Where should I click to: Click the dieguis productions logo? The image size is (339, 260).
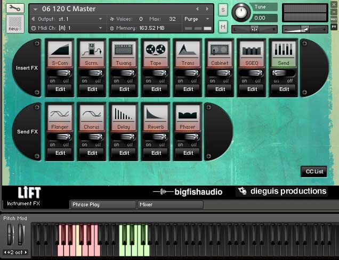(282, 191)
